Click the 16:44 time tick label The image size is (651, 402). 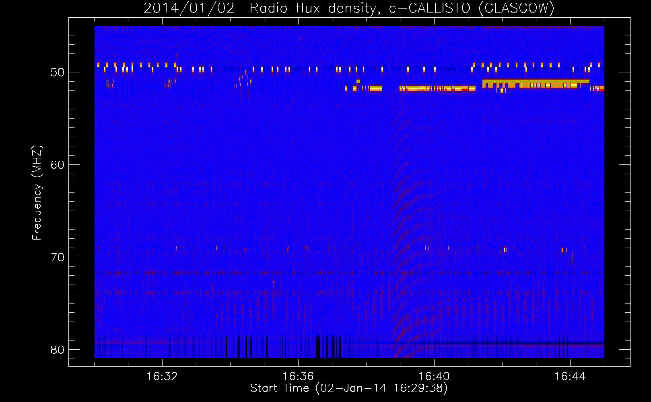570,377
